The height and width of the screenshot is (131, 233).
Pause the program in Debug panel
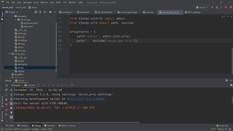pyautogui.click(x=6, y=99)
